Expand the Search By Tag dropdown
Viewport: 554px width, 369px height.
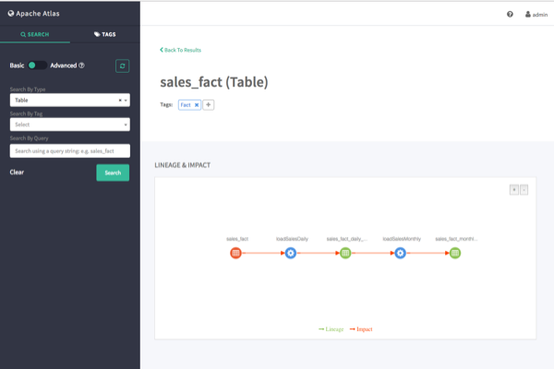(69, 125)
